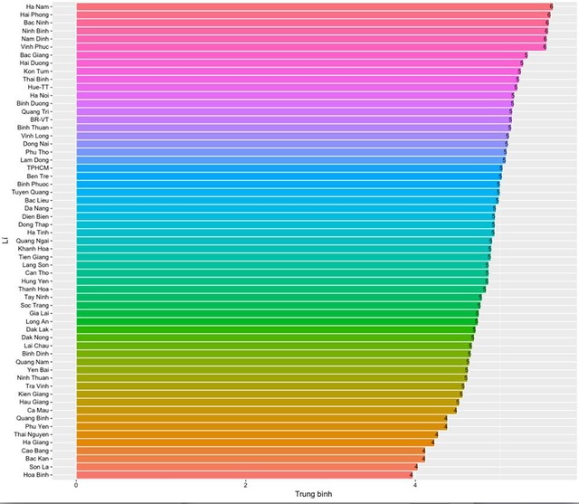
Task: Click the x-axis tick labeled 4
Action: click(x=414, y=485)
